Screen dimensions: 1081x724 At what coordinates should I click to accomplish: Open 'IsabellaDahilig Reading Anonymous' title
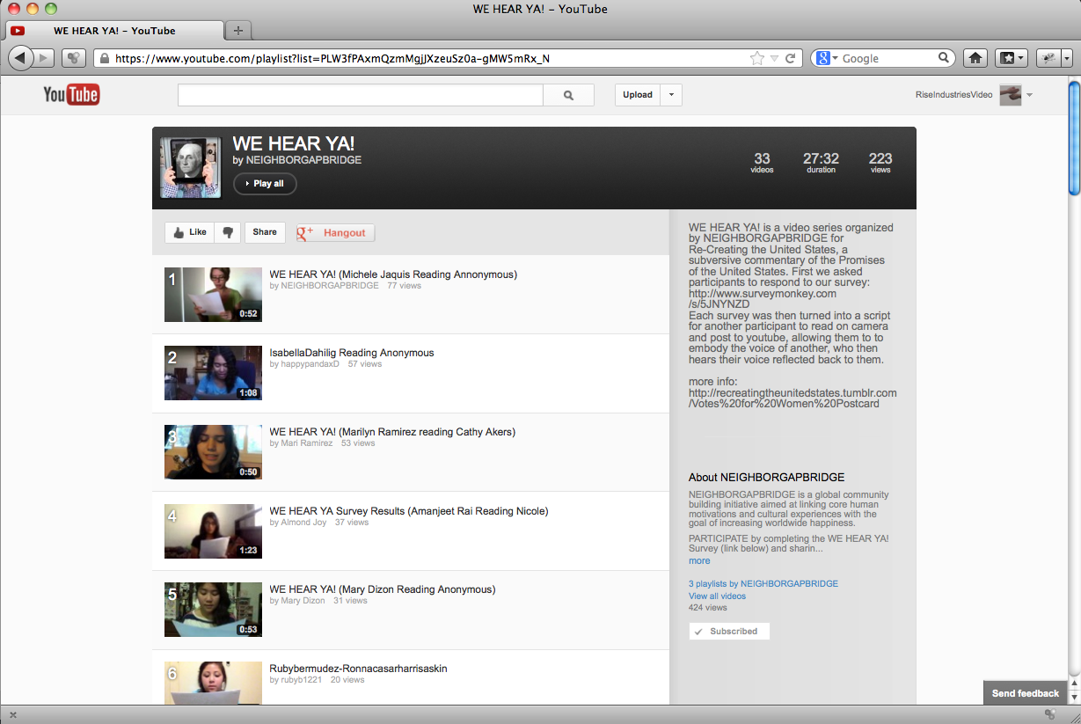(x=352, y=353)
